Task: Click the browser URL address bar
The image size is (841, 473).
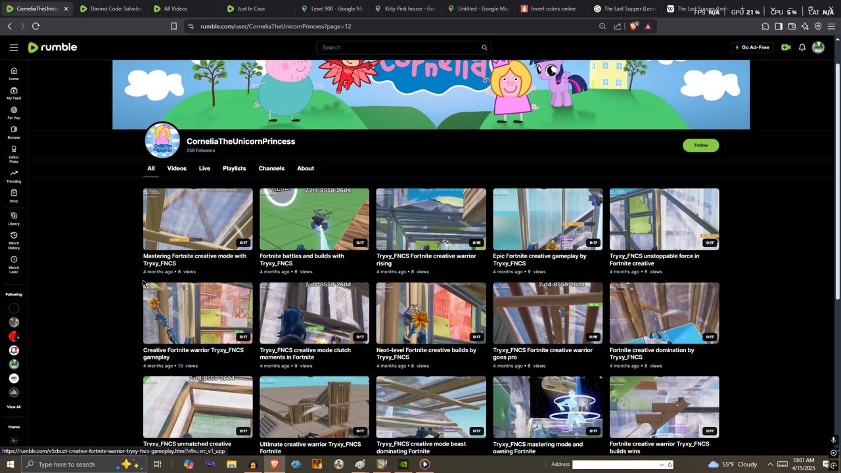Action: click(x=394, y=26)
